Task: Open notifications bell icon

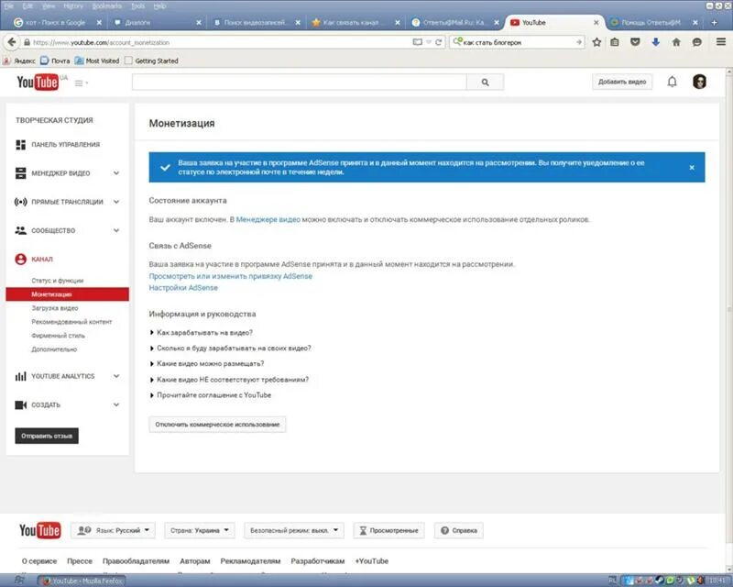Action: pos(672,82)
